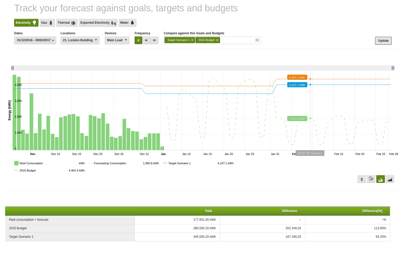Open the goals and budgets list icon
This screenshot has height=254, width=398.
pyautogui.click(x=257, y=40)
